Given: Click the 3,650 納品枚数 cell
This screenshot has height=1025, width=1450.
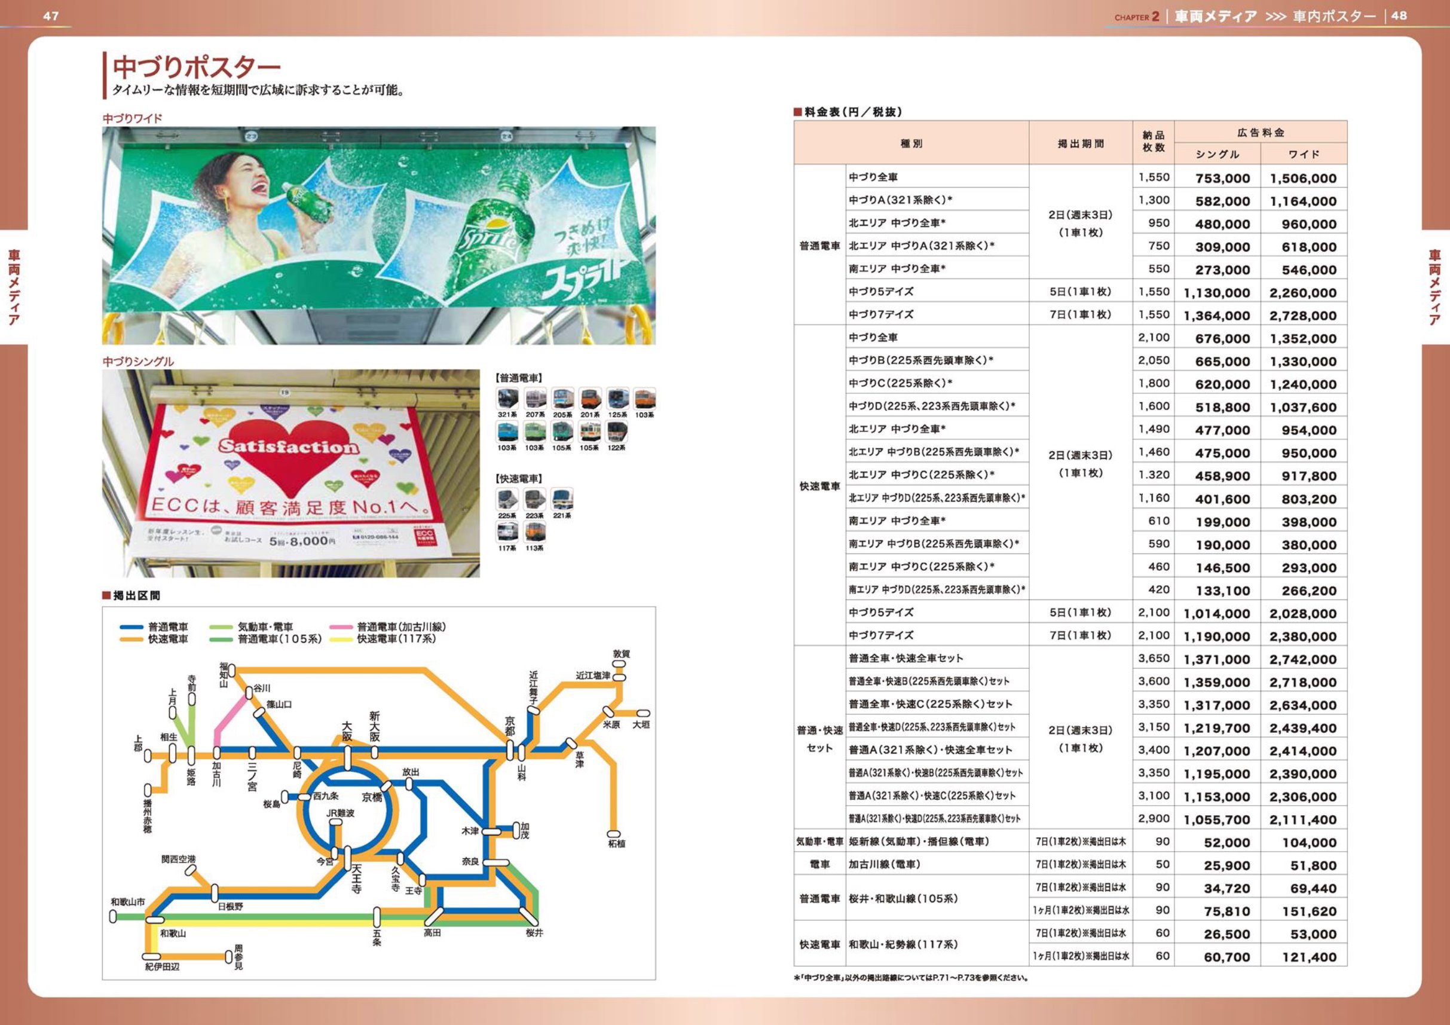Looking at the screenshot, I should 1154,658.
